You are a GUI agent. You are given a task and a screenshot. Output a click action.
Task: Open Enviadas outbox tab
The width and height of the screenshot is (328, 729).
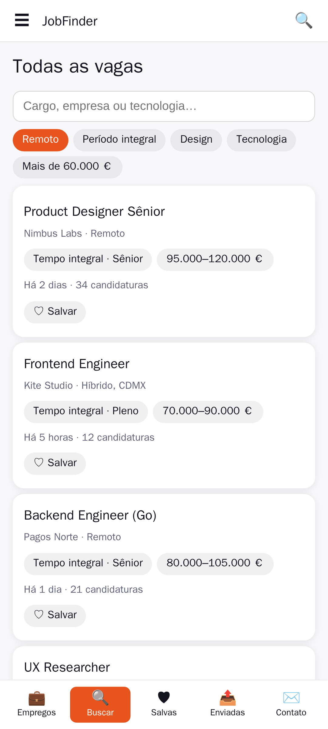click(x=228, y=704)
